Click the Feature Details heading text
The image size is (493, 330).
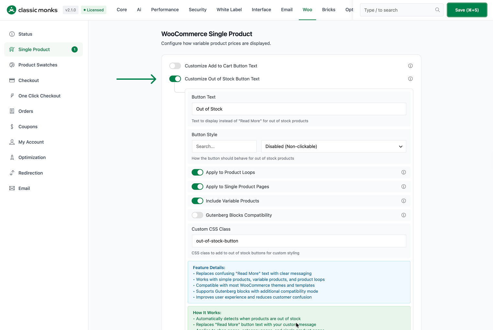click(209, 267)
